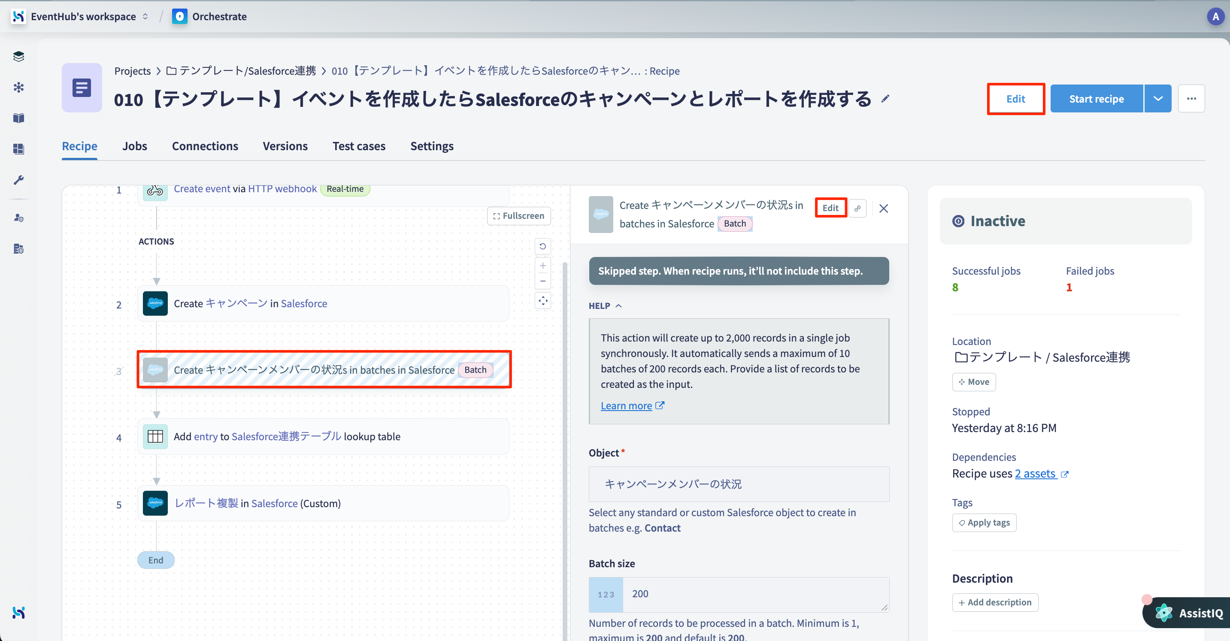Screen dimensions: 1230x641
Task: Click the Successful jobs count 8
Action: 955,287
